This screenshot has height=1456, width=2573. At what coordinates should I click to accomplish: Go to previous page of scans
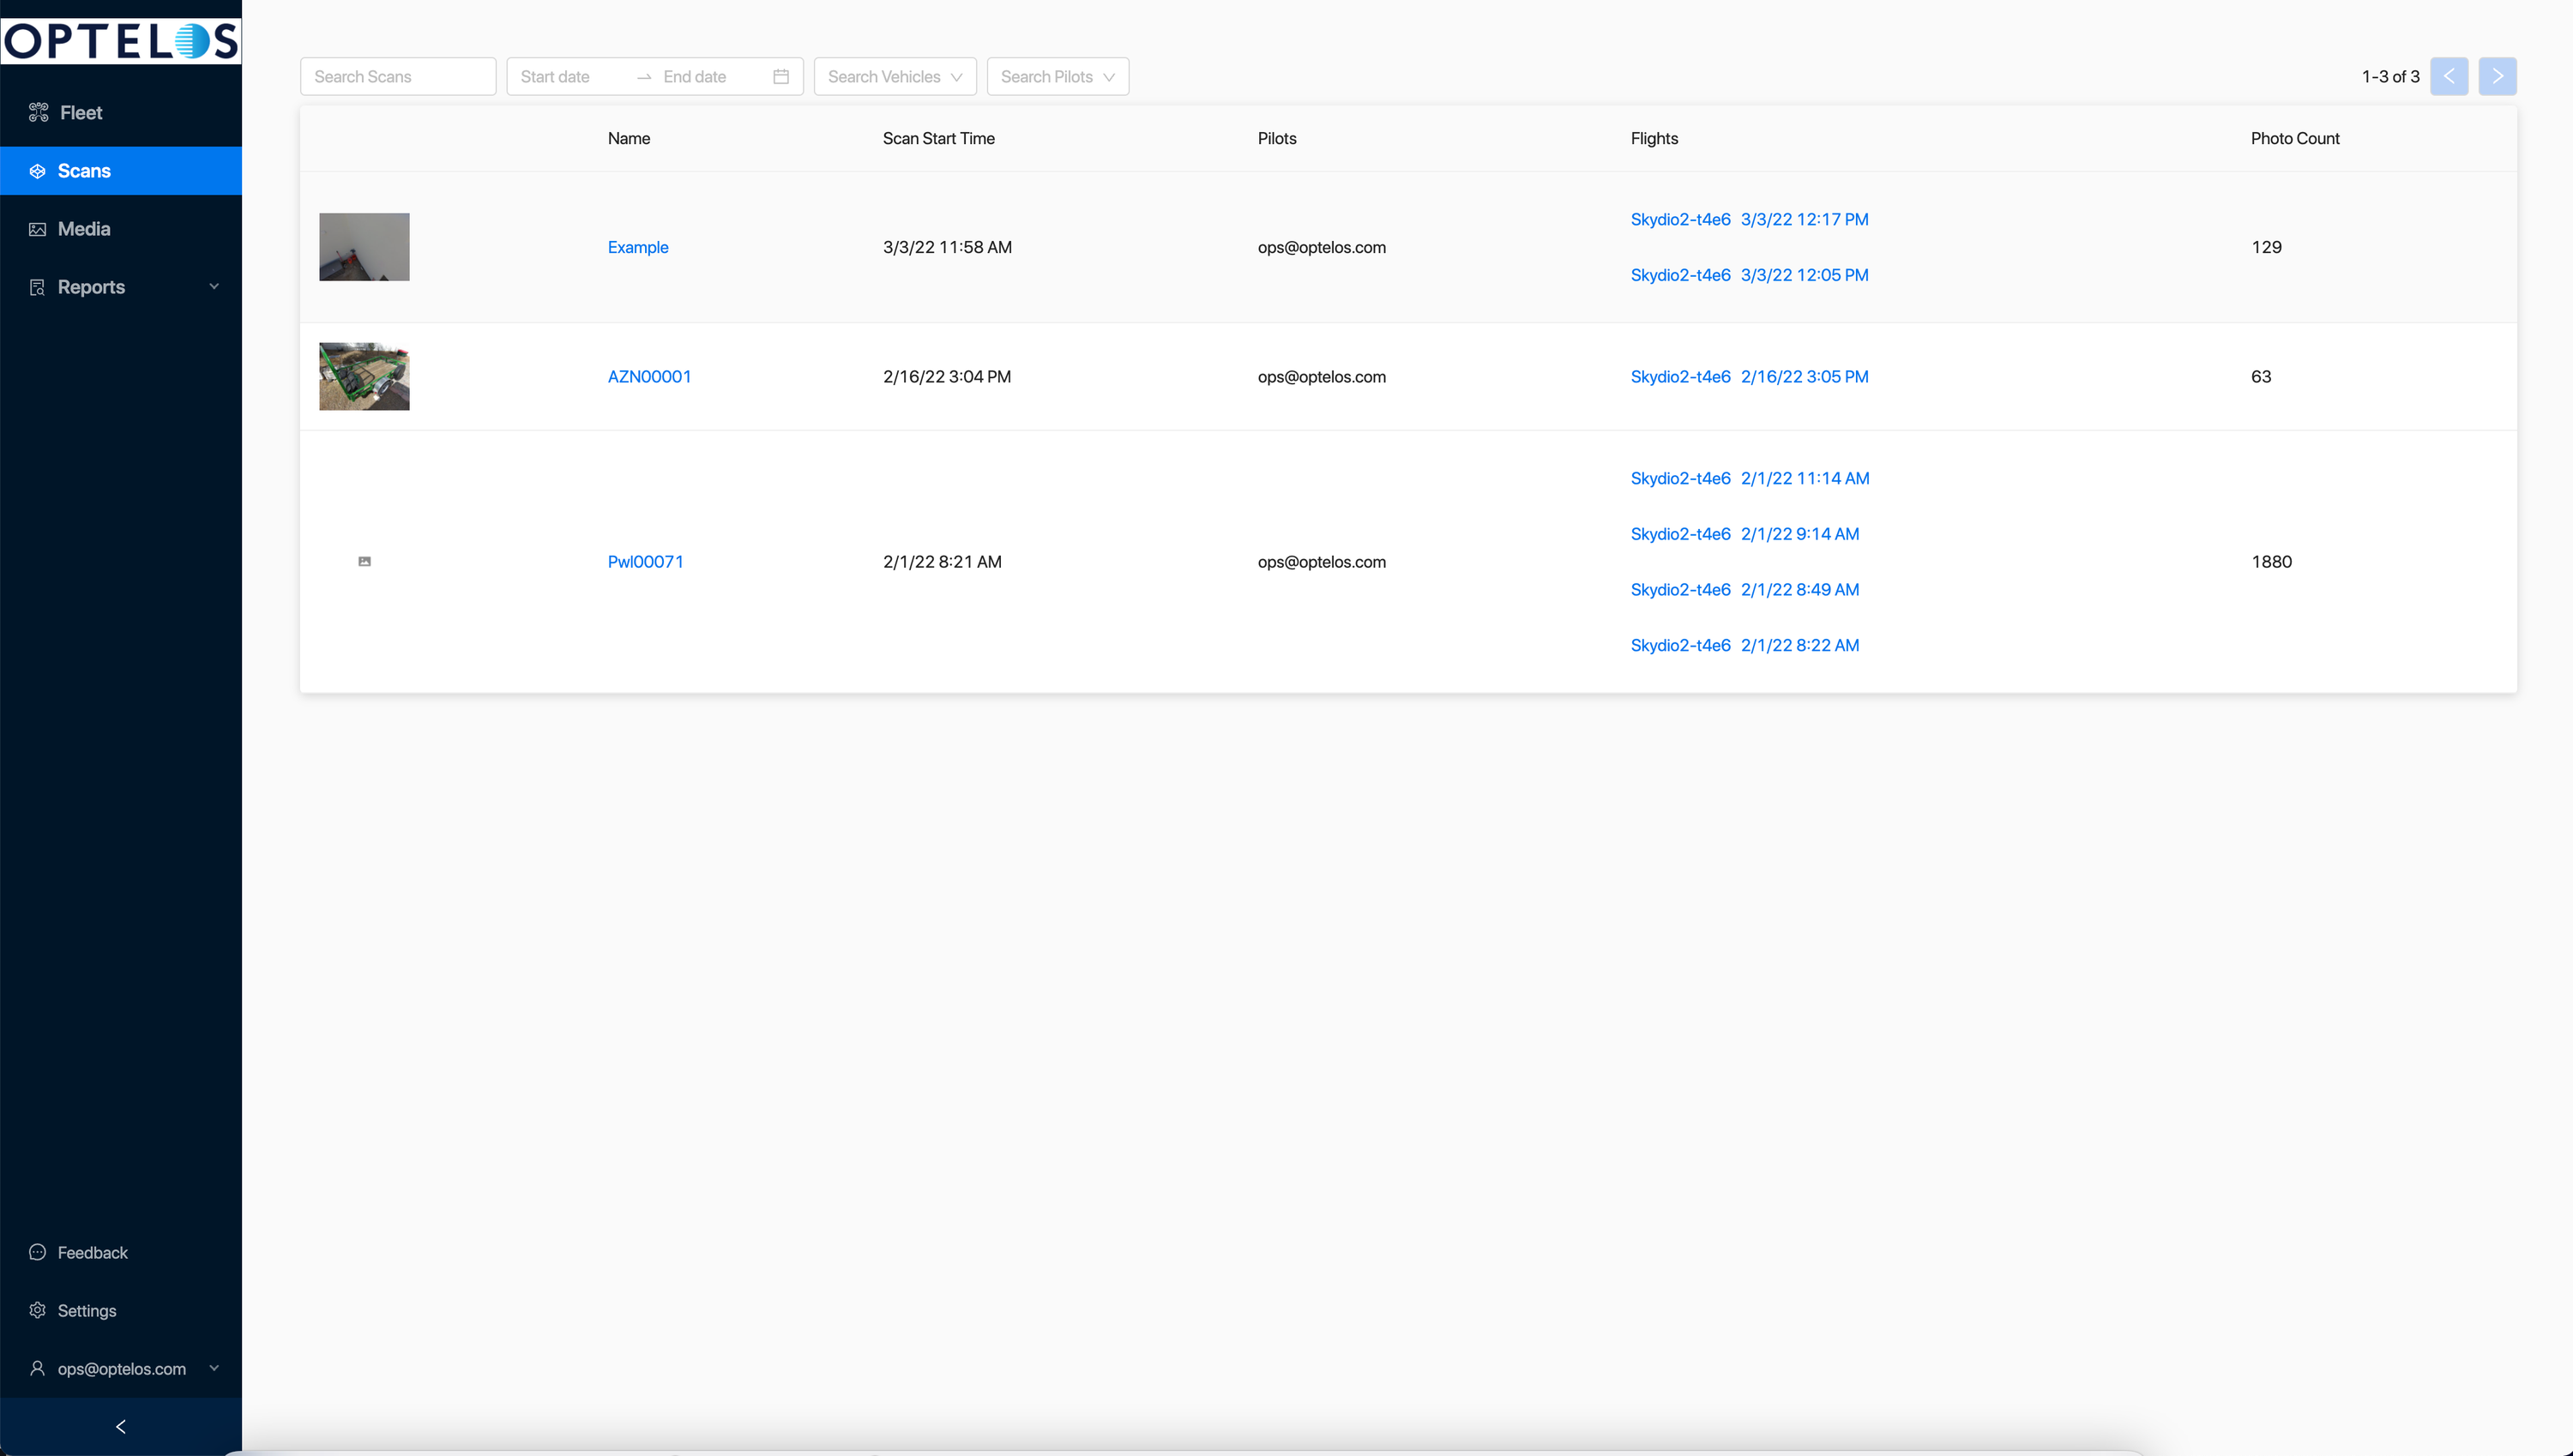click(2449, 77)
